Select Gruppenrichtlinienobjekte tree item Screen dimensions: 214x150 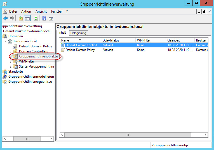[x=38, y=56]
